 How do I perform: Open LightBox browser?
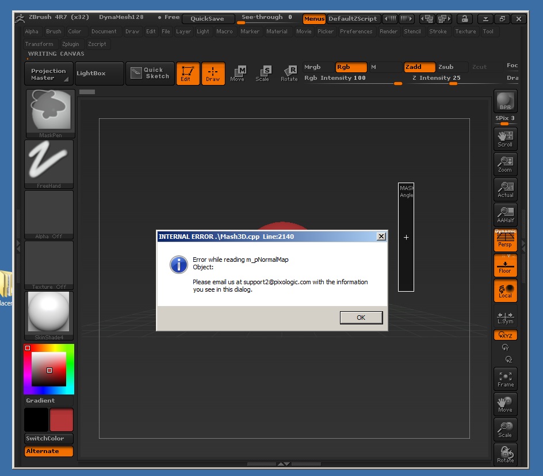click(100, 73)
